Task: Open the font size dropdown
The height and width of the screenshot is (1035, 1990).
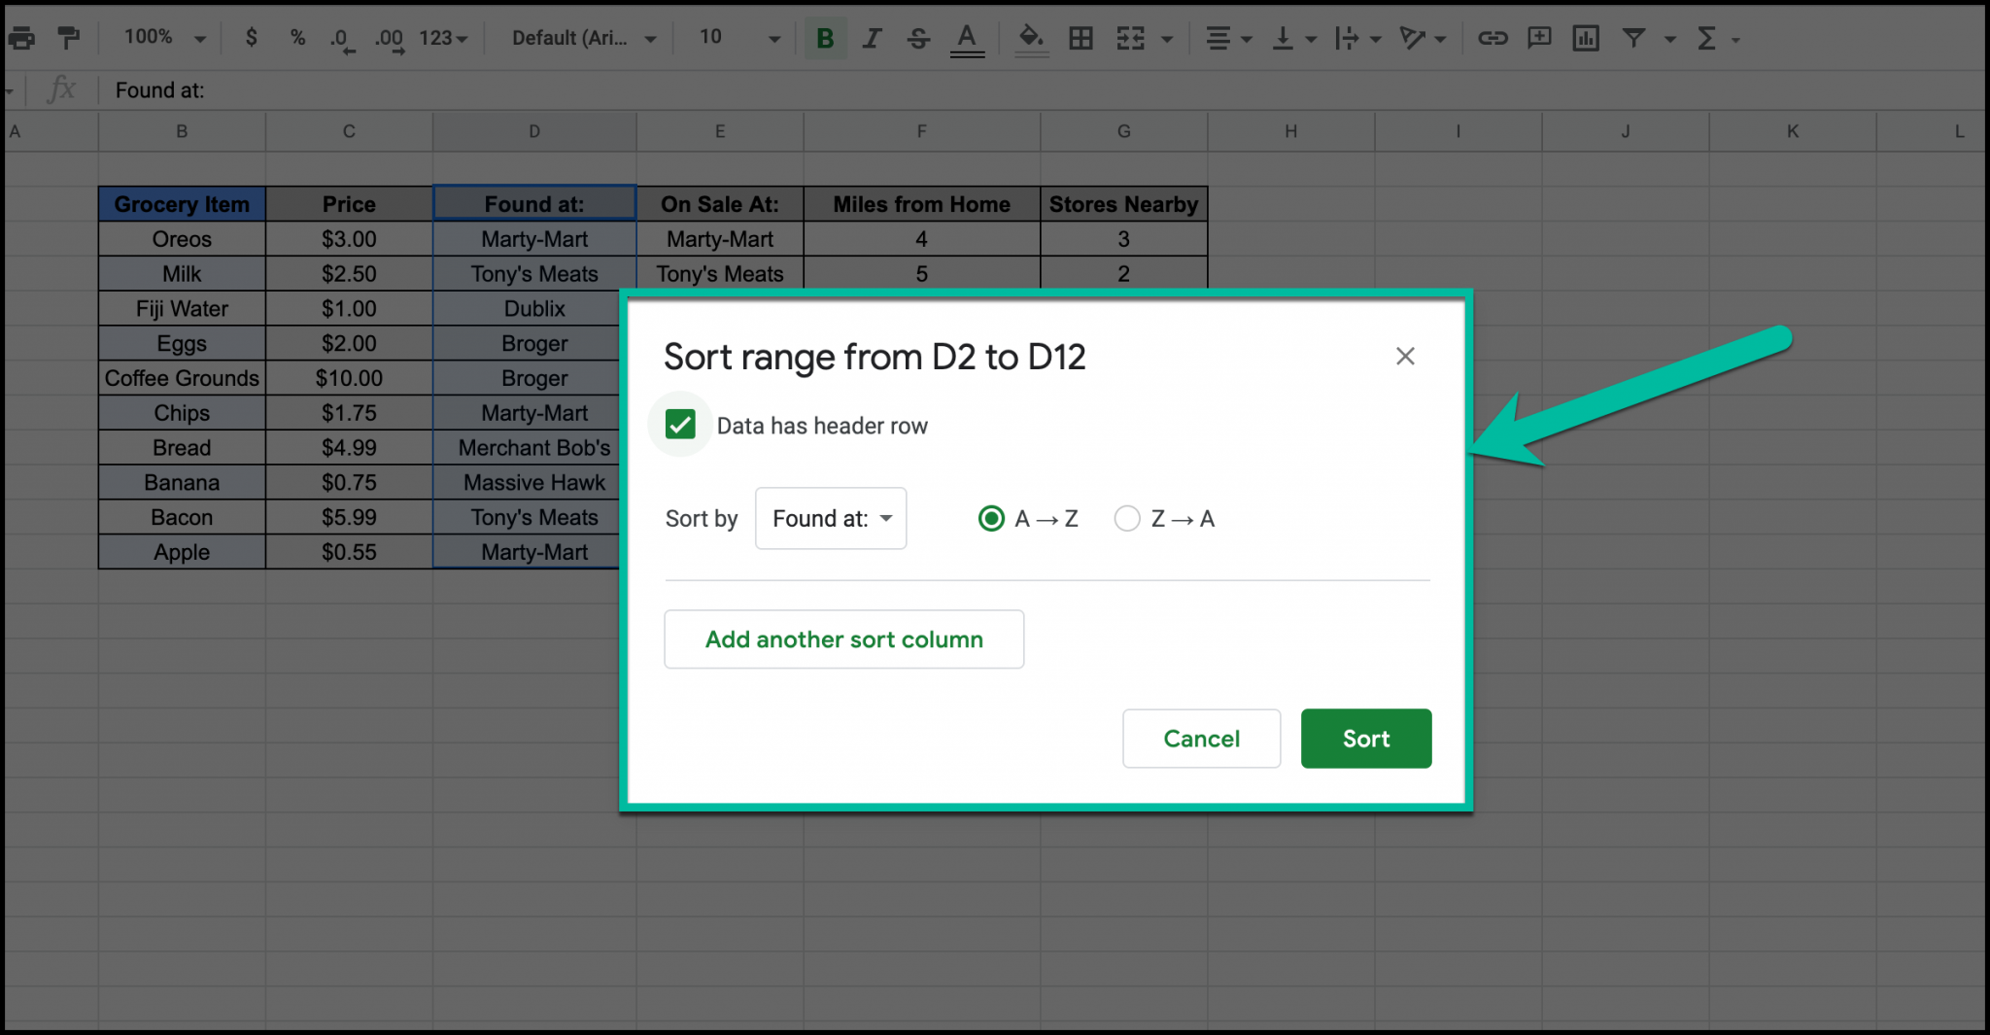Action: (736, 38)
